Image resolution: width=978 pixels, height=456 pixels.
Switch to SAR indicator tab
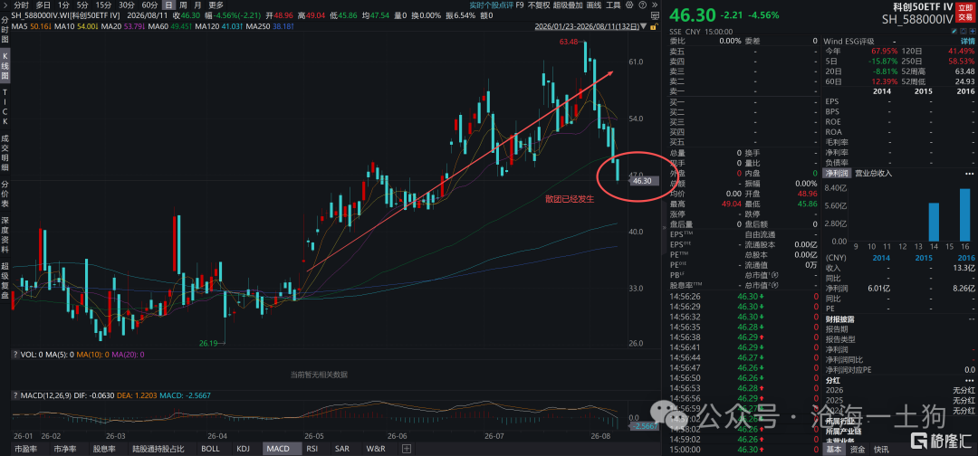tap(341, 448)
